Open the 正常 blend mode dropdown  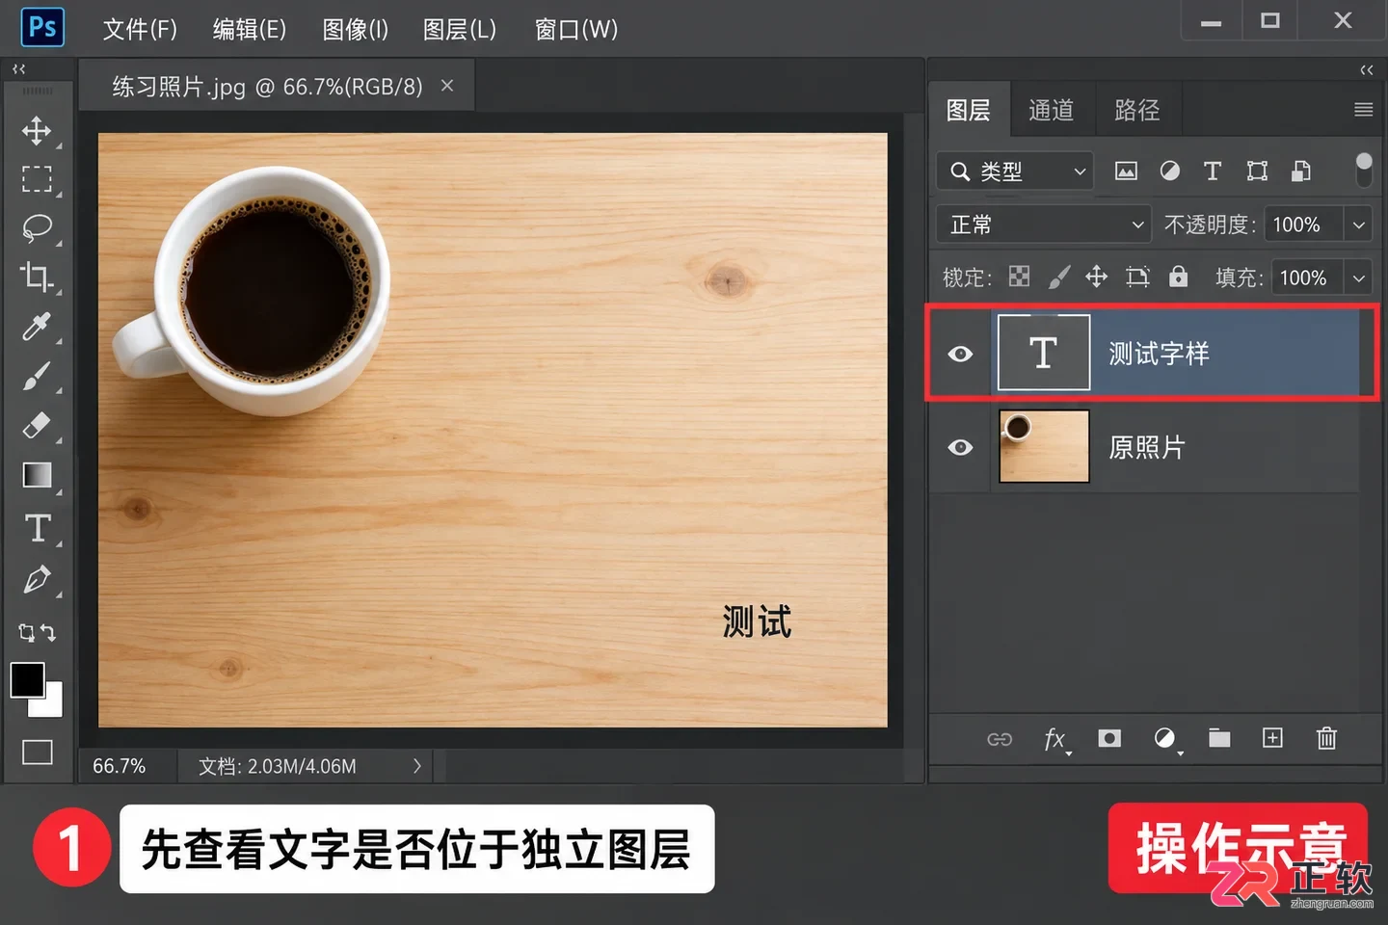[1044, 225]
